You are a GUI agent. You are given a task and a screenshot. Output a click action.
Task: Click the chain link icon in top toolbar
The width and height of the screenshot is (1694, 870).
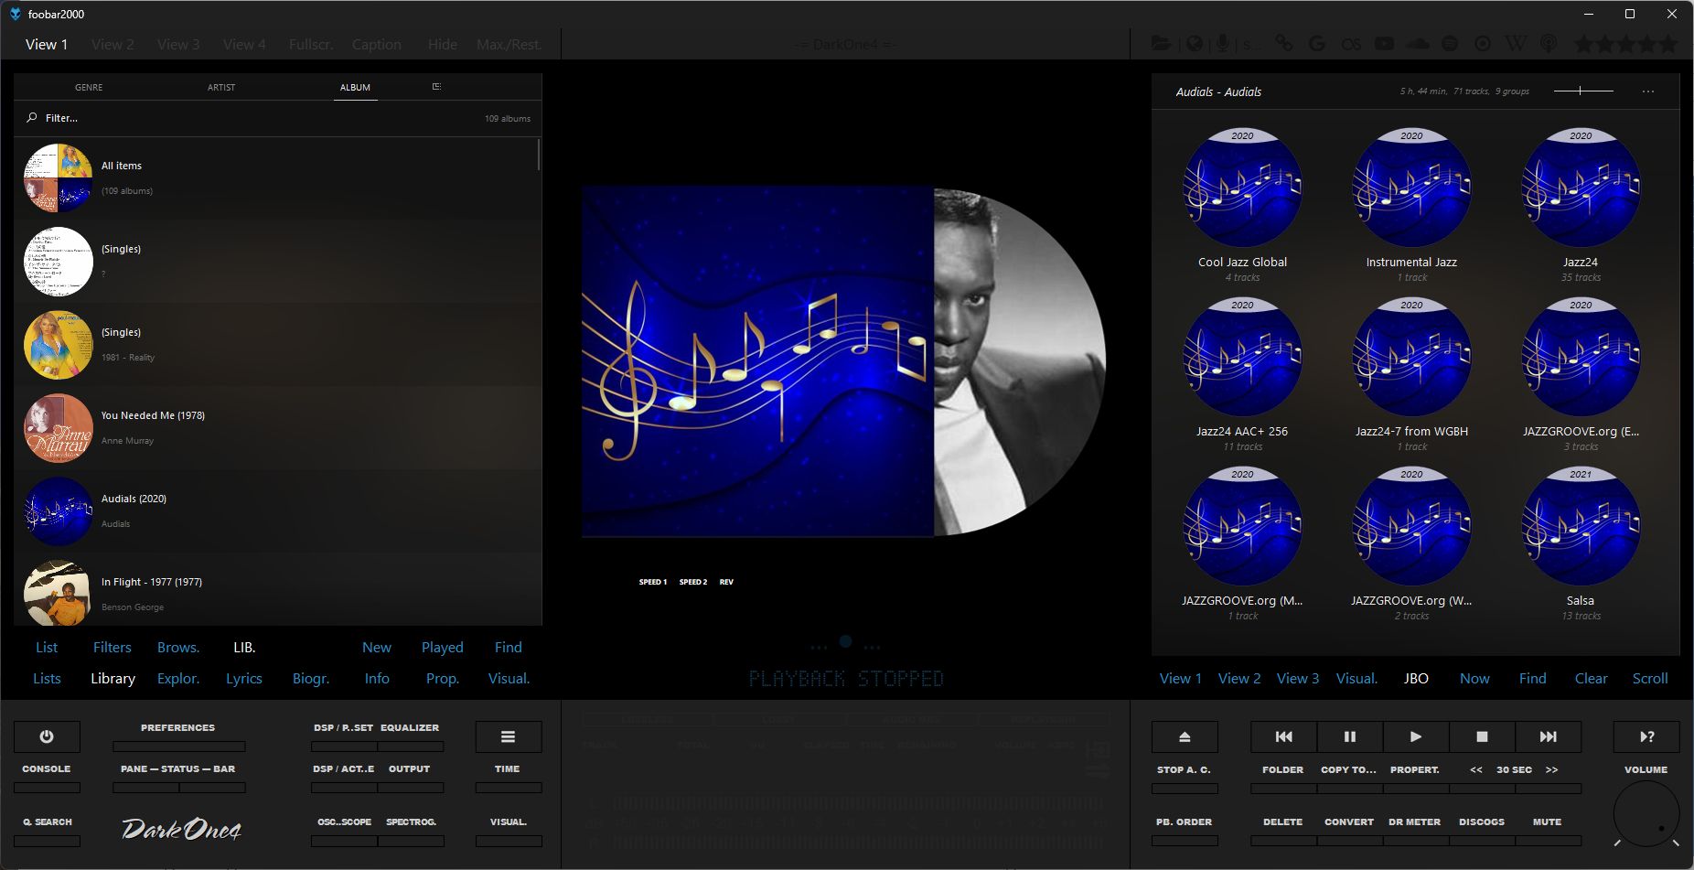point(1284,44)
